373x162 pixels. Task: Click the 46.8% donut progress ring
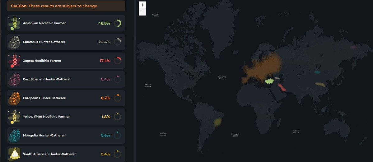coord(117,23)
